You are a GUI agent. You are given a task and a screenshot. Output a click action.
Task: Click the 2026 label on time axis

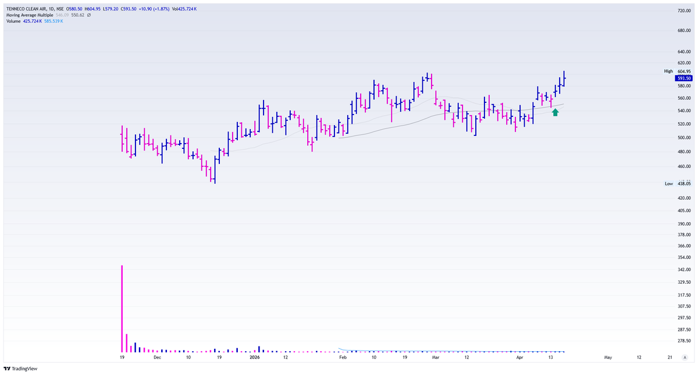pyautogui.click(x=255, y=358)
